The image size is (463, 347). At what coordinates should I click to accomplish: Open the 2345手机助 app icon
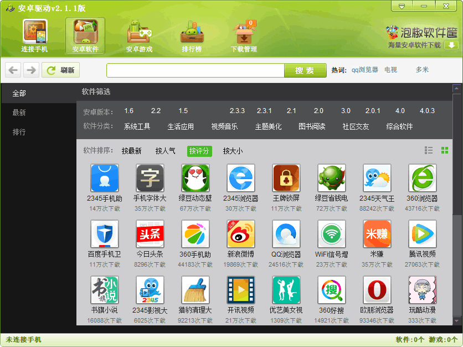(105, 178)
